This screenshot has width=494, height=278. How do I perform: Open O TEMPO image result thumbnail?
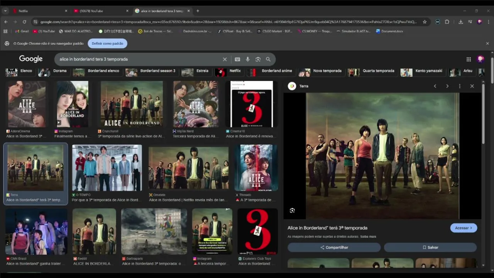pos(107,168)
